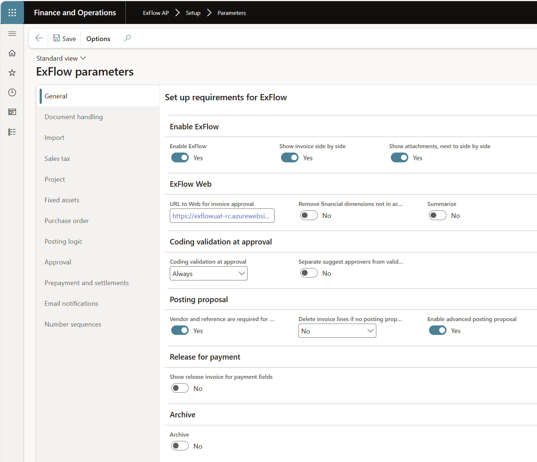
Task: Go to the Home icon in sidebar
Action: point(12,53)
